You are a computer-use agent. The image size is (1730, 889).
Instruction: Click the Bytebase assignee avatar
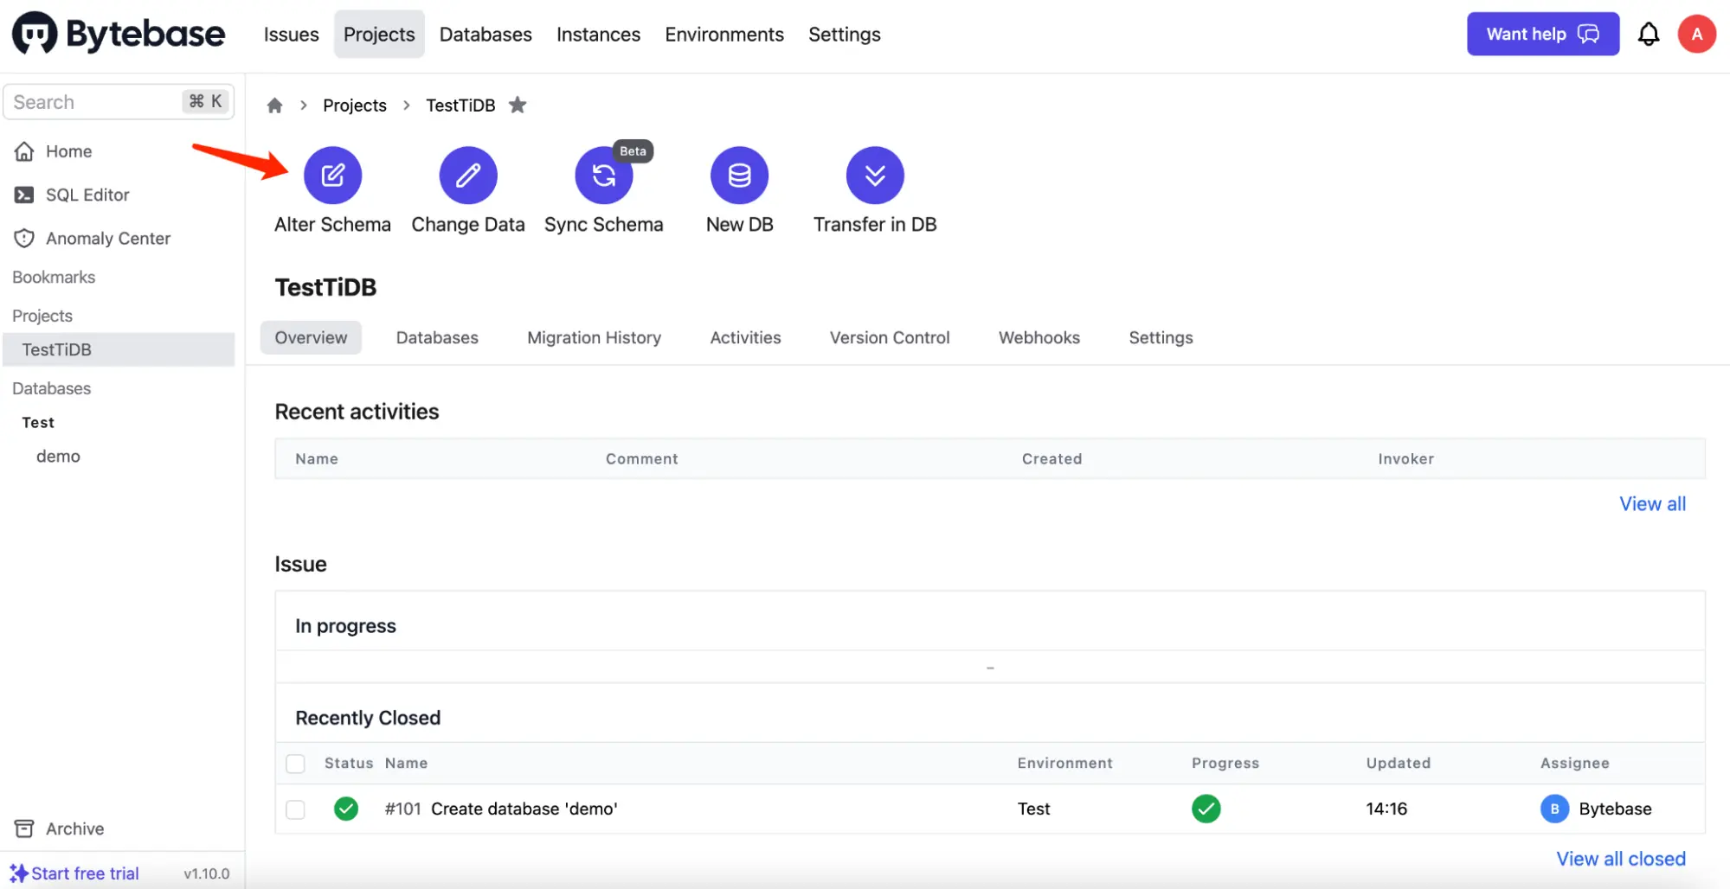tap(1554, 809)
